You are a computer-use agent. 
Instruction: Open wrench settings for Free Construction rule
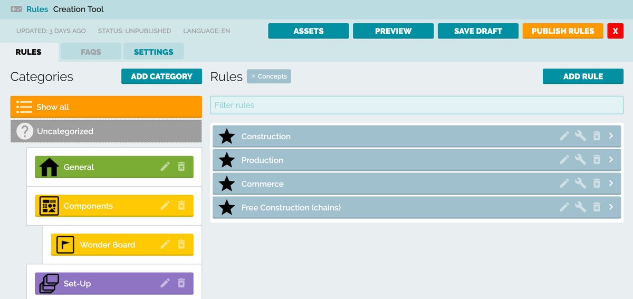coord(580,207)
